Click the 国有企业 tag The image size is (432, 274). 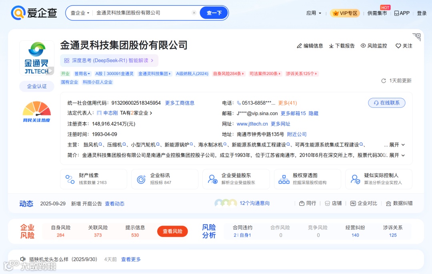click(70, 82)
